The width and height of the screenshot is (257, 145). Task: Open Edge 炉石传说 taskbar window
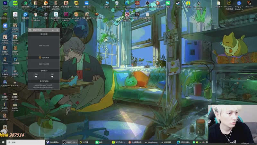183,142
